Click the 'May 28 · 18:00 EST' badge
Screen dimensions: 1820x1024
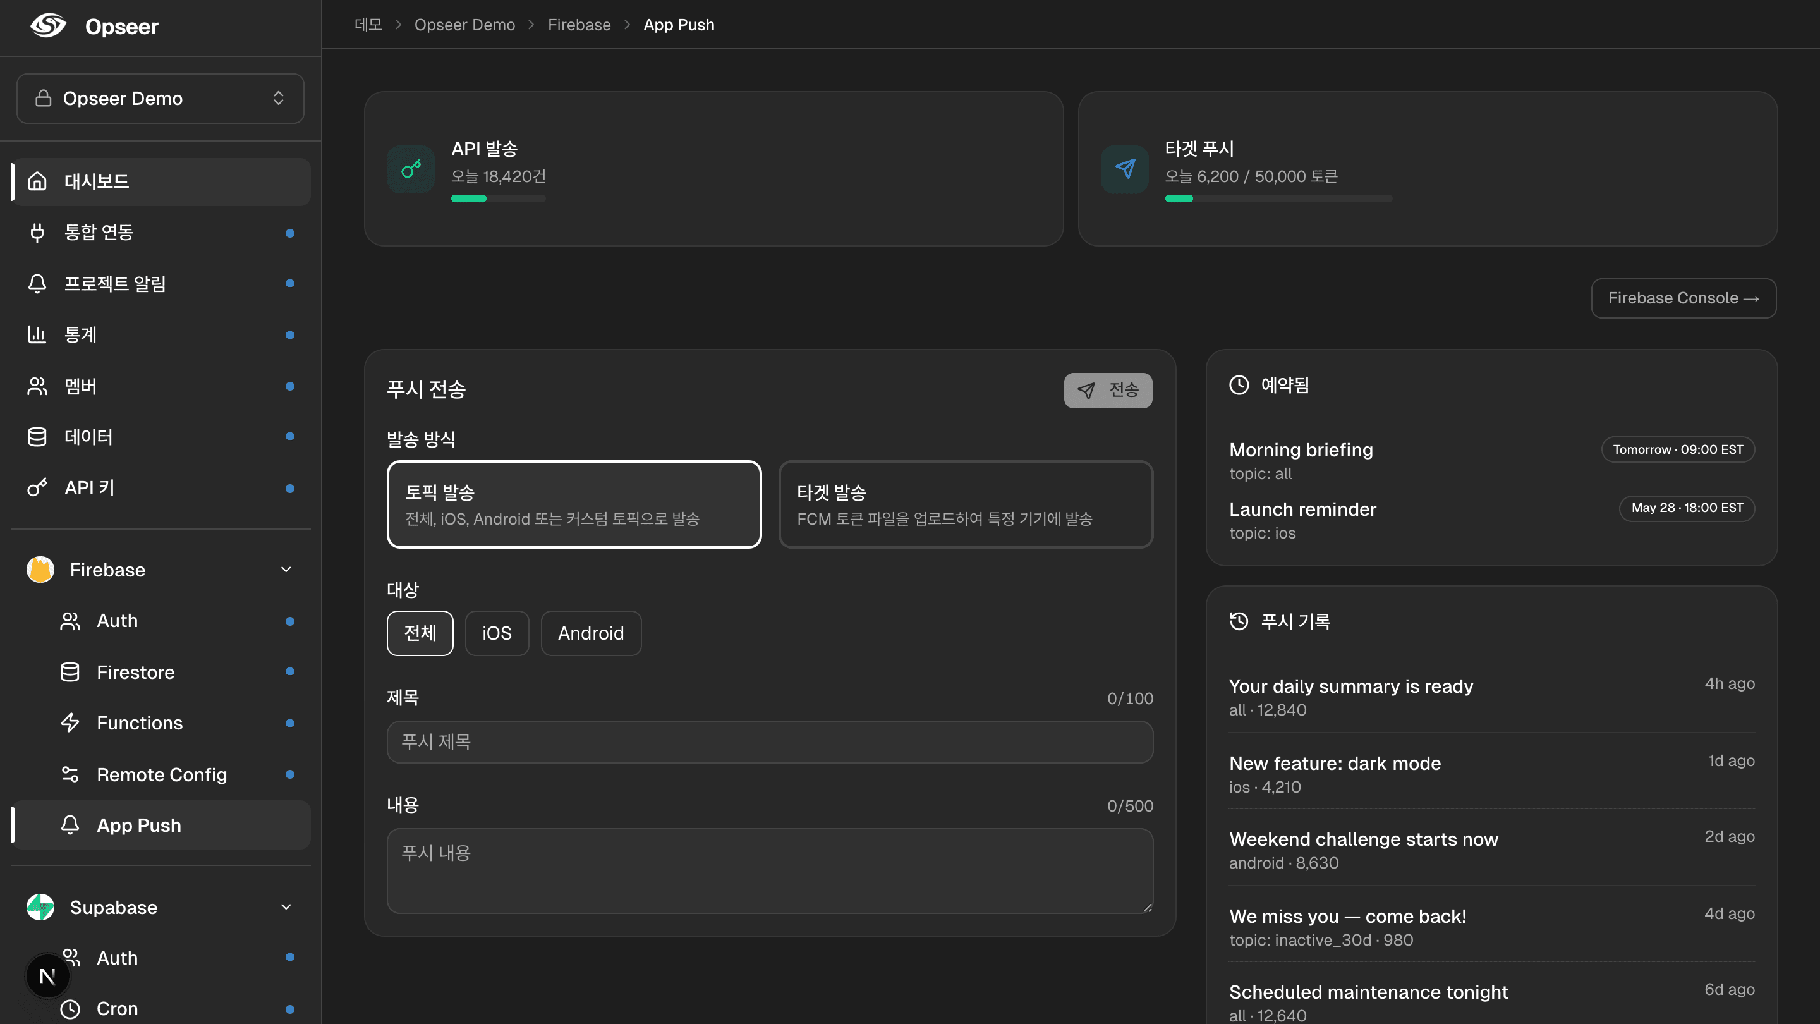point(1687,508)
